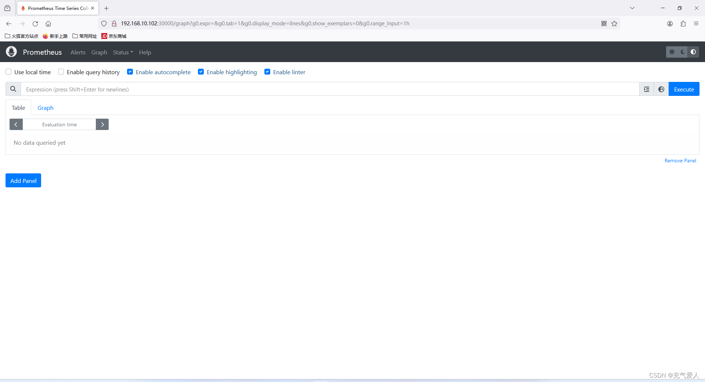Click the format expression icon
This screenshot has width=705, height=382.
tap(647, 89)
